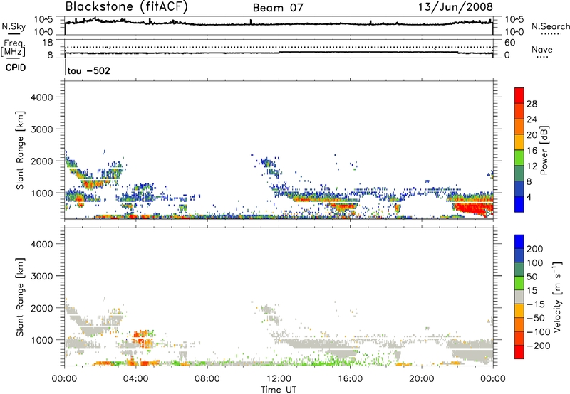Pick the bright blue Power colorbar segment below 4
The image size is (570, 394).
point(519,204)
